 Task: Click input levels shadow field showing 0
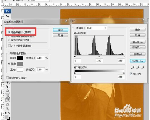[x=78, y=61]
